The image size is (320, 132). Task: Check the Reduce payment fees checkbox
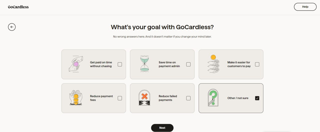(120, 98)
